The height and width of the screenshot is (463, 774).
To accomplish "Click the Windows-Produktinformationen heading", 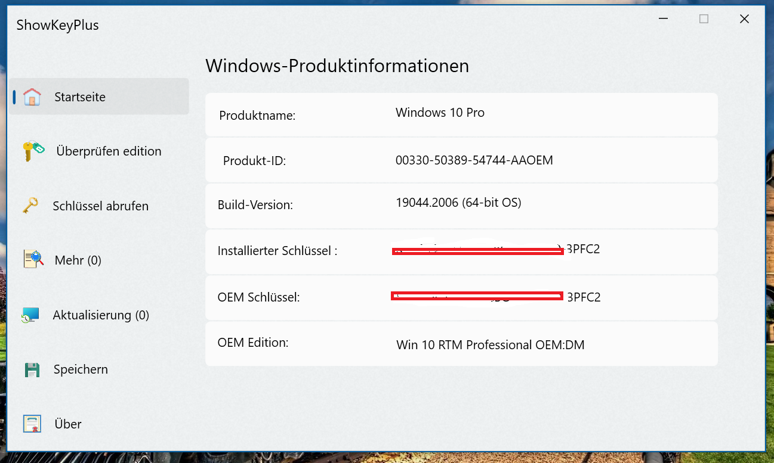I will coord(337,66).
